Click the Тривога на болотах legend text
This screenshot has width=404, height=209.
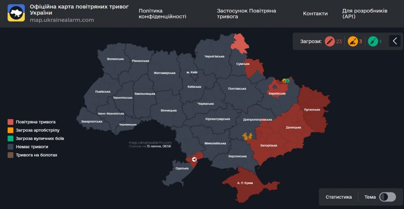tap(36, 155)
